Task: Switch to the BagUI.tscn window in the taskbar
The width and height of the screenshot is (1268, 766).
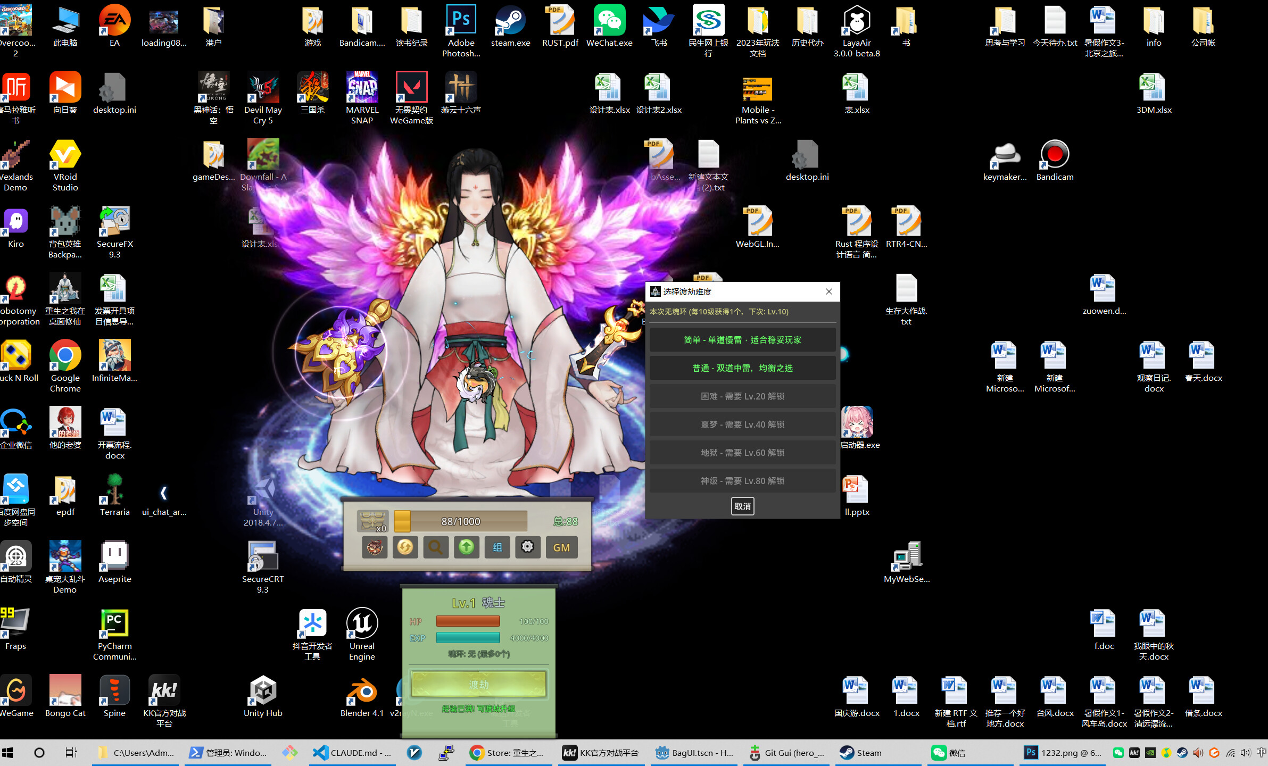Action: pyautogui.click(x=694, y=753)
